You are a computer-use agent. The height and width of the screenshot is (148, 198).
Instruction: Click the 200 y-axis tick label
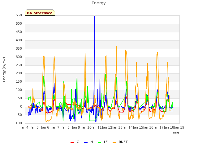(x=19, y=73)
